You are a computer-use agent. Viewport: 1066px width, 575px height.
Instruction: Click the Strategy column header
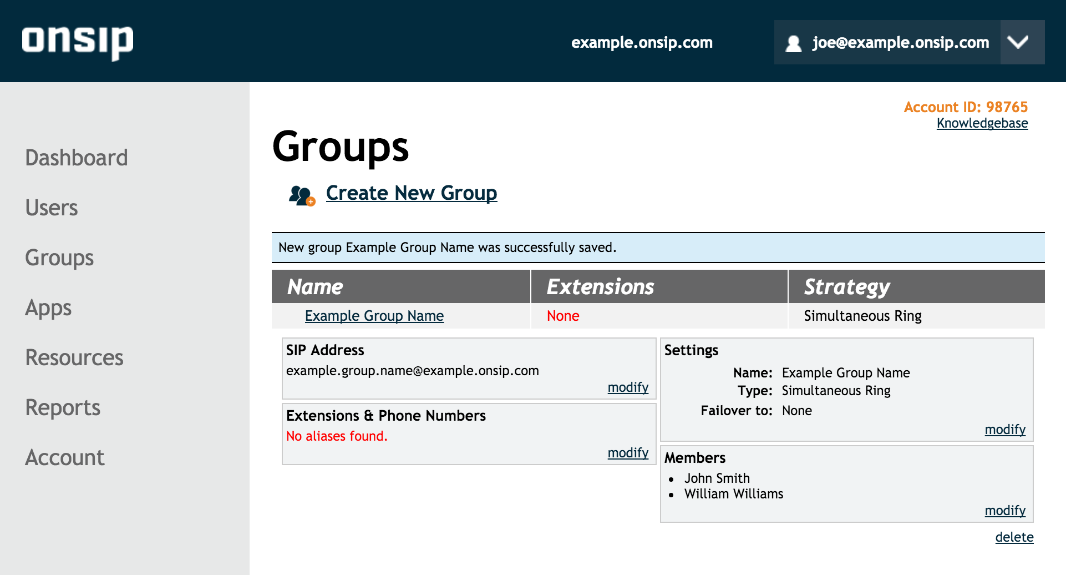coord(917,287)
